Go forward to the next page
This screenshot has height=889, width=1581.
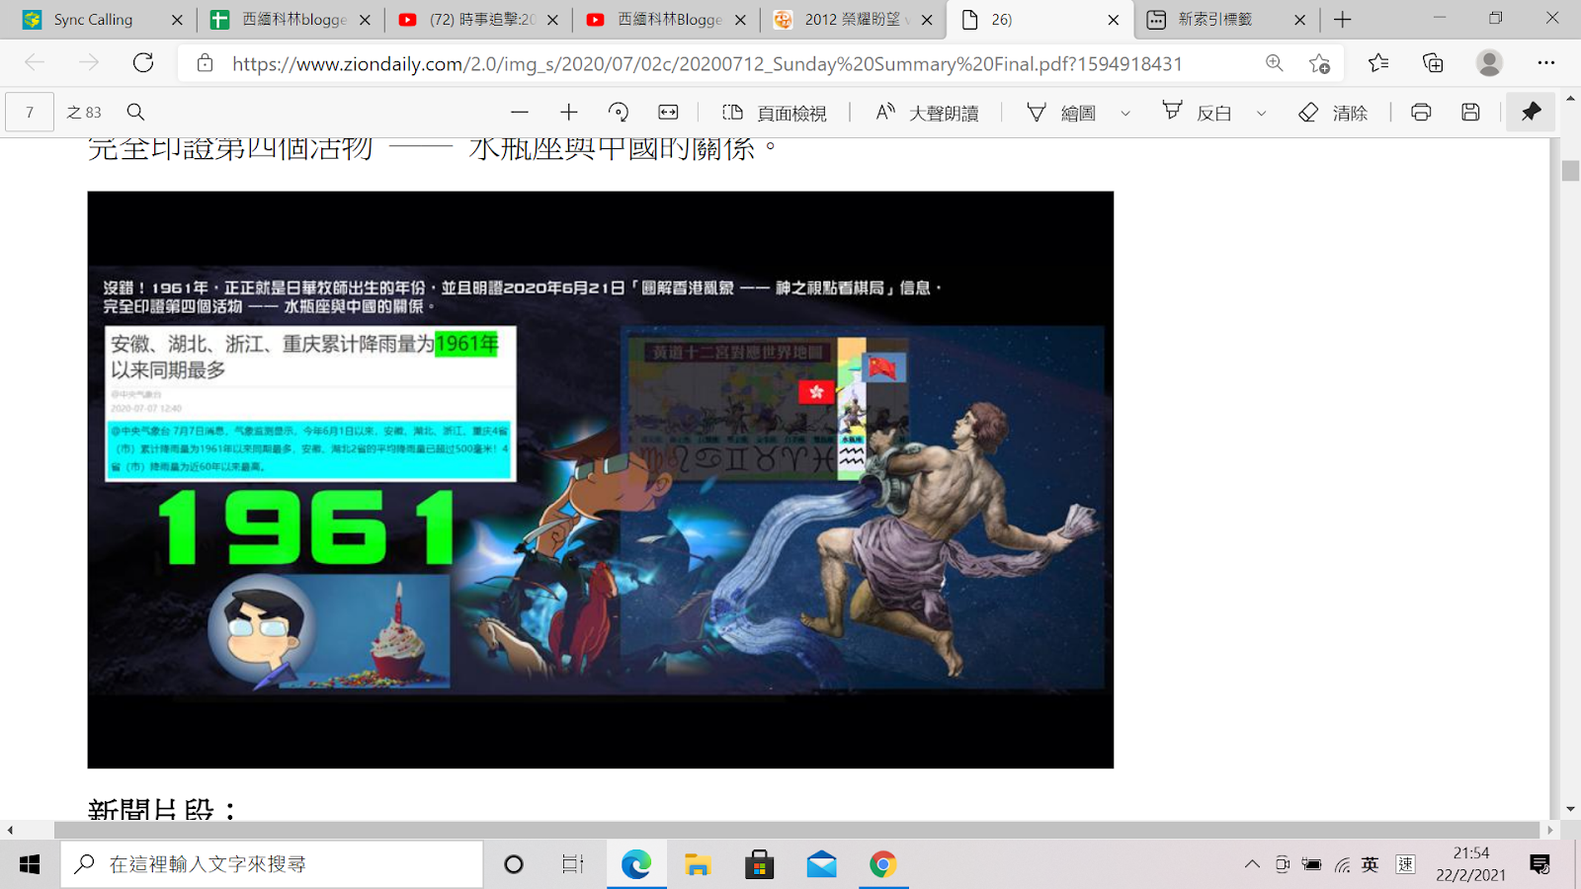tap(89, 63)
